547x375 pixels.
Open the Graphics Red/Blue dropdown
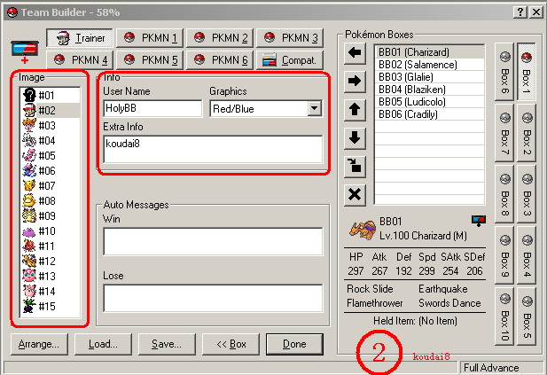click(x=315, y=108)
